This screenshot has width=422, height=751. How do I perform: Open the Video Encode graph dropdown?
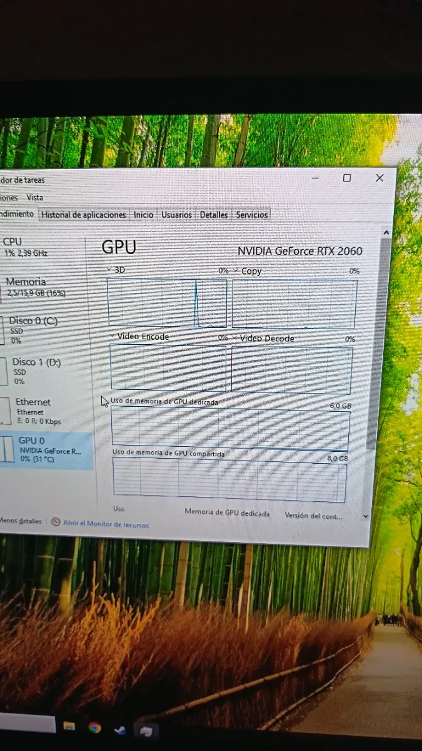coord(113,336)
